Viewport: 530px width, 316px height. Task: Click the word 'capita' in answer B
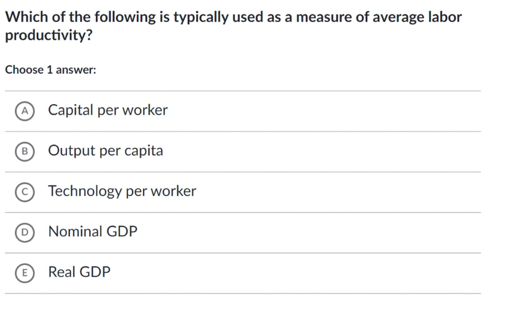[x=144, y=150]
